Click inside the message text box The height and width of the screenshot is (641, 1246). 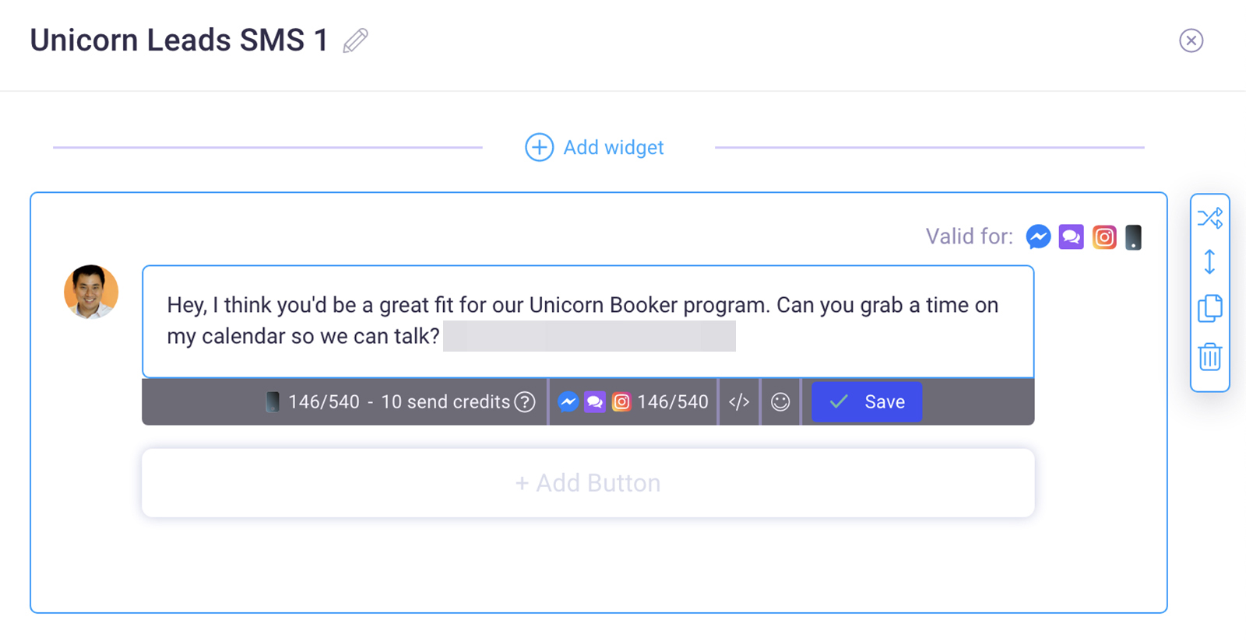tap(588, 321)
